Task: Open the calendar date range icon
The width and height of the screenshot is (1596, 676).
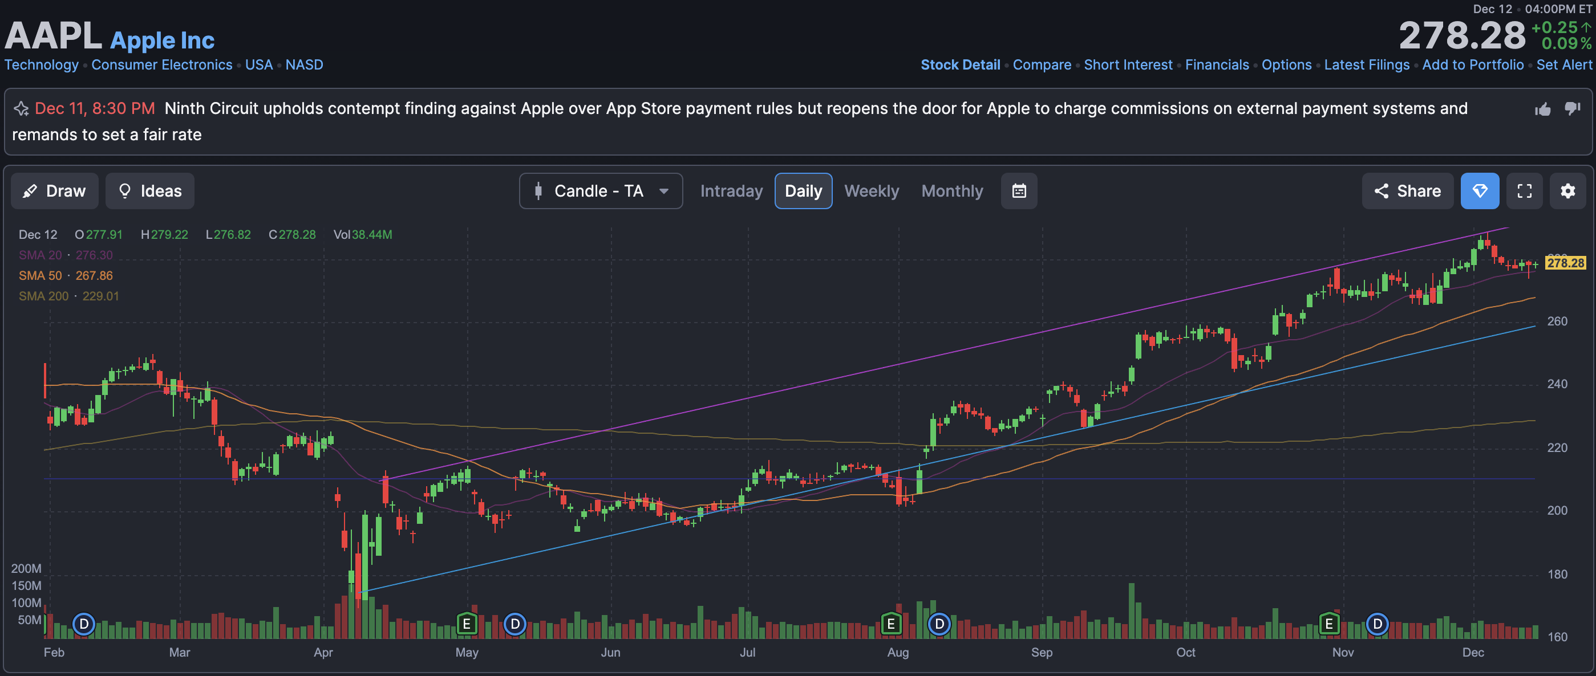Action: pyautogui.click(x=1019, y=191)
